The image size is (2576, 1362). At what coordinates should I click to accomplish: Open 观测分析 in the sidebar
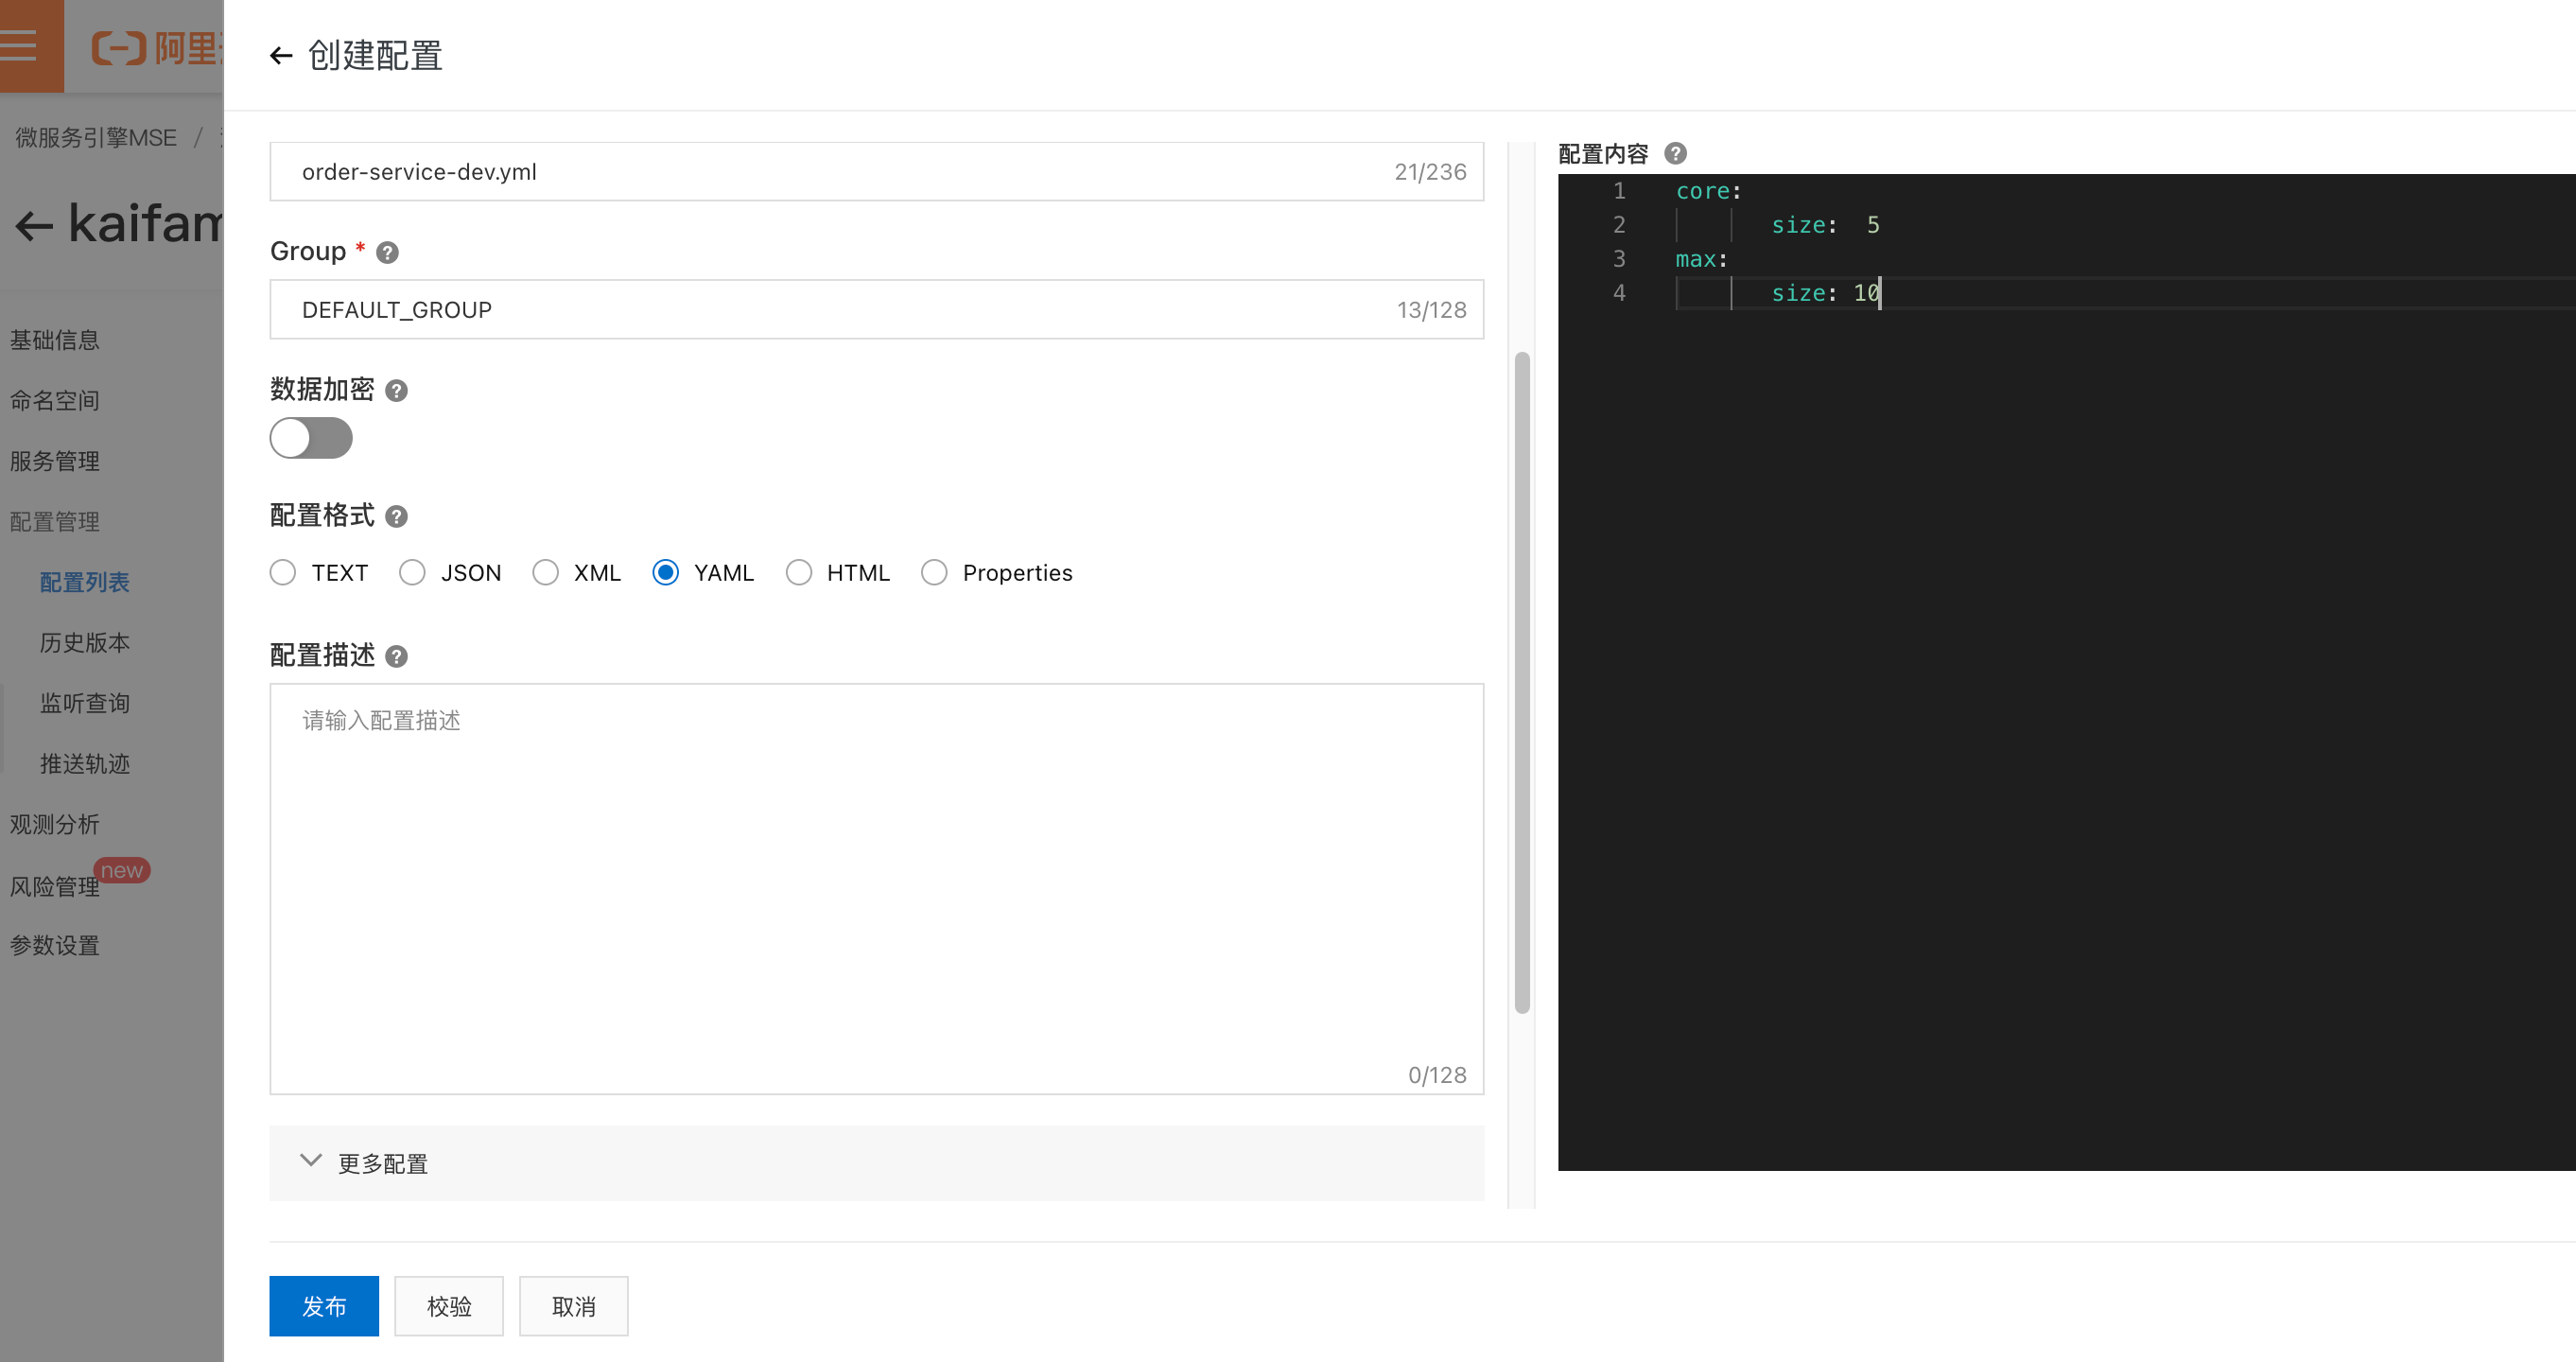pyautogui.click(x=55, y=825)
